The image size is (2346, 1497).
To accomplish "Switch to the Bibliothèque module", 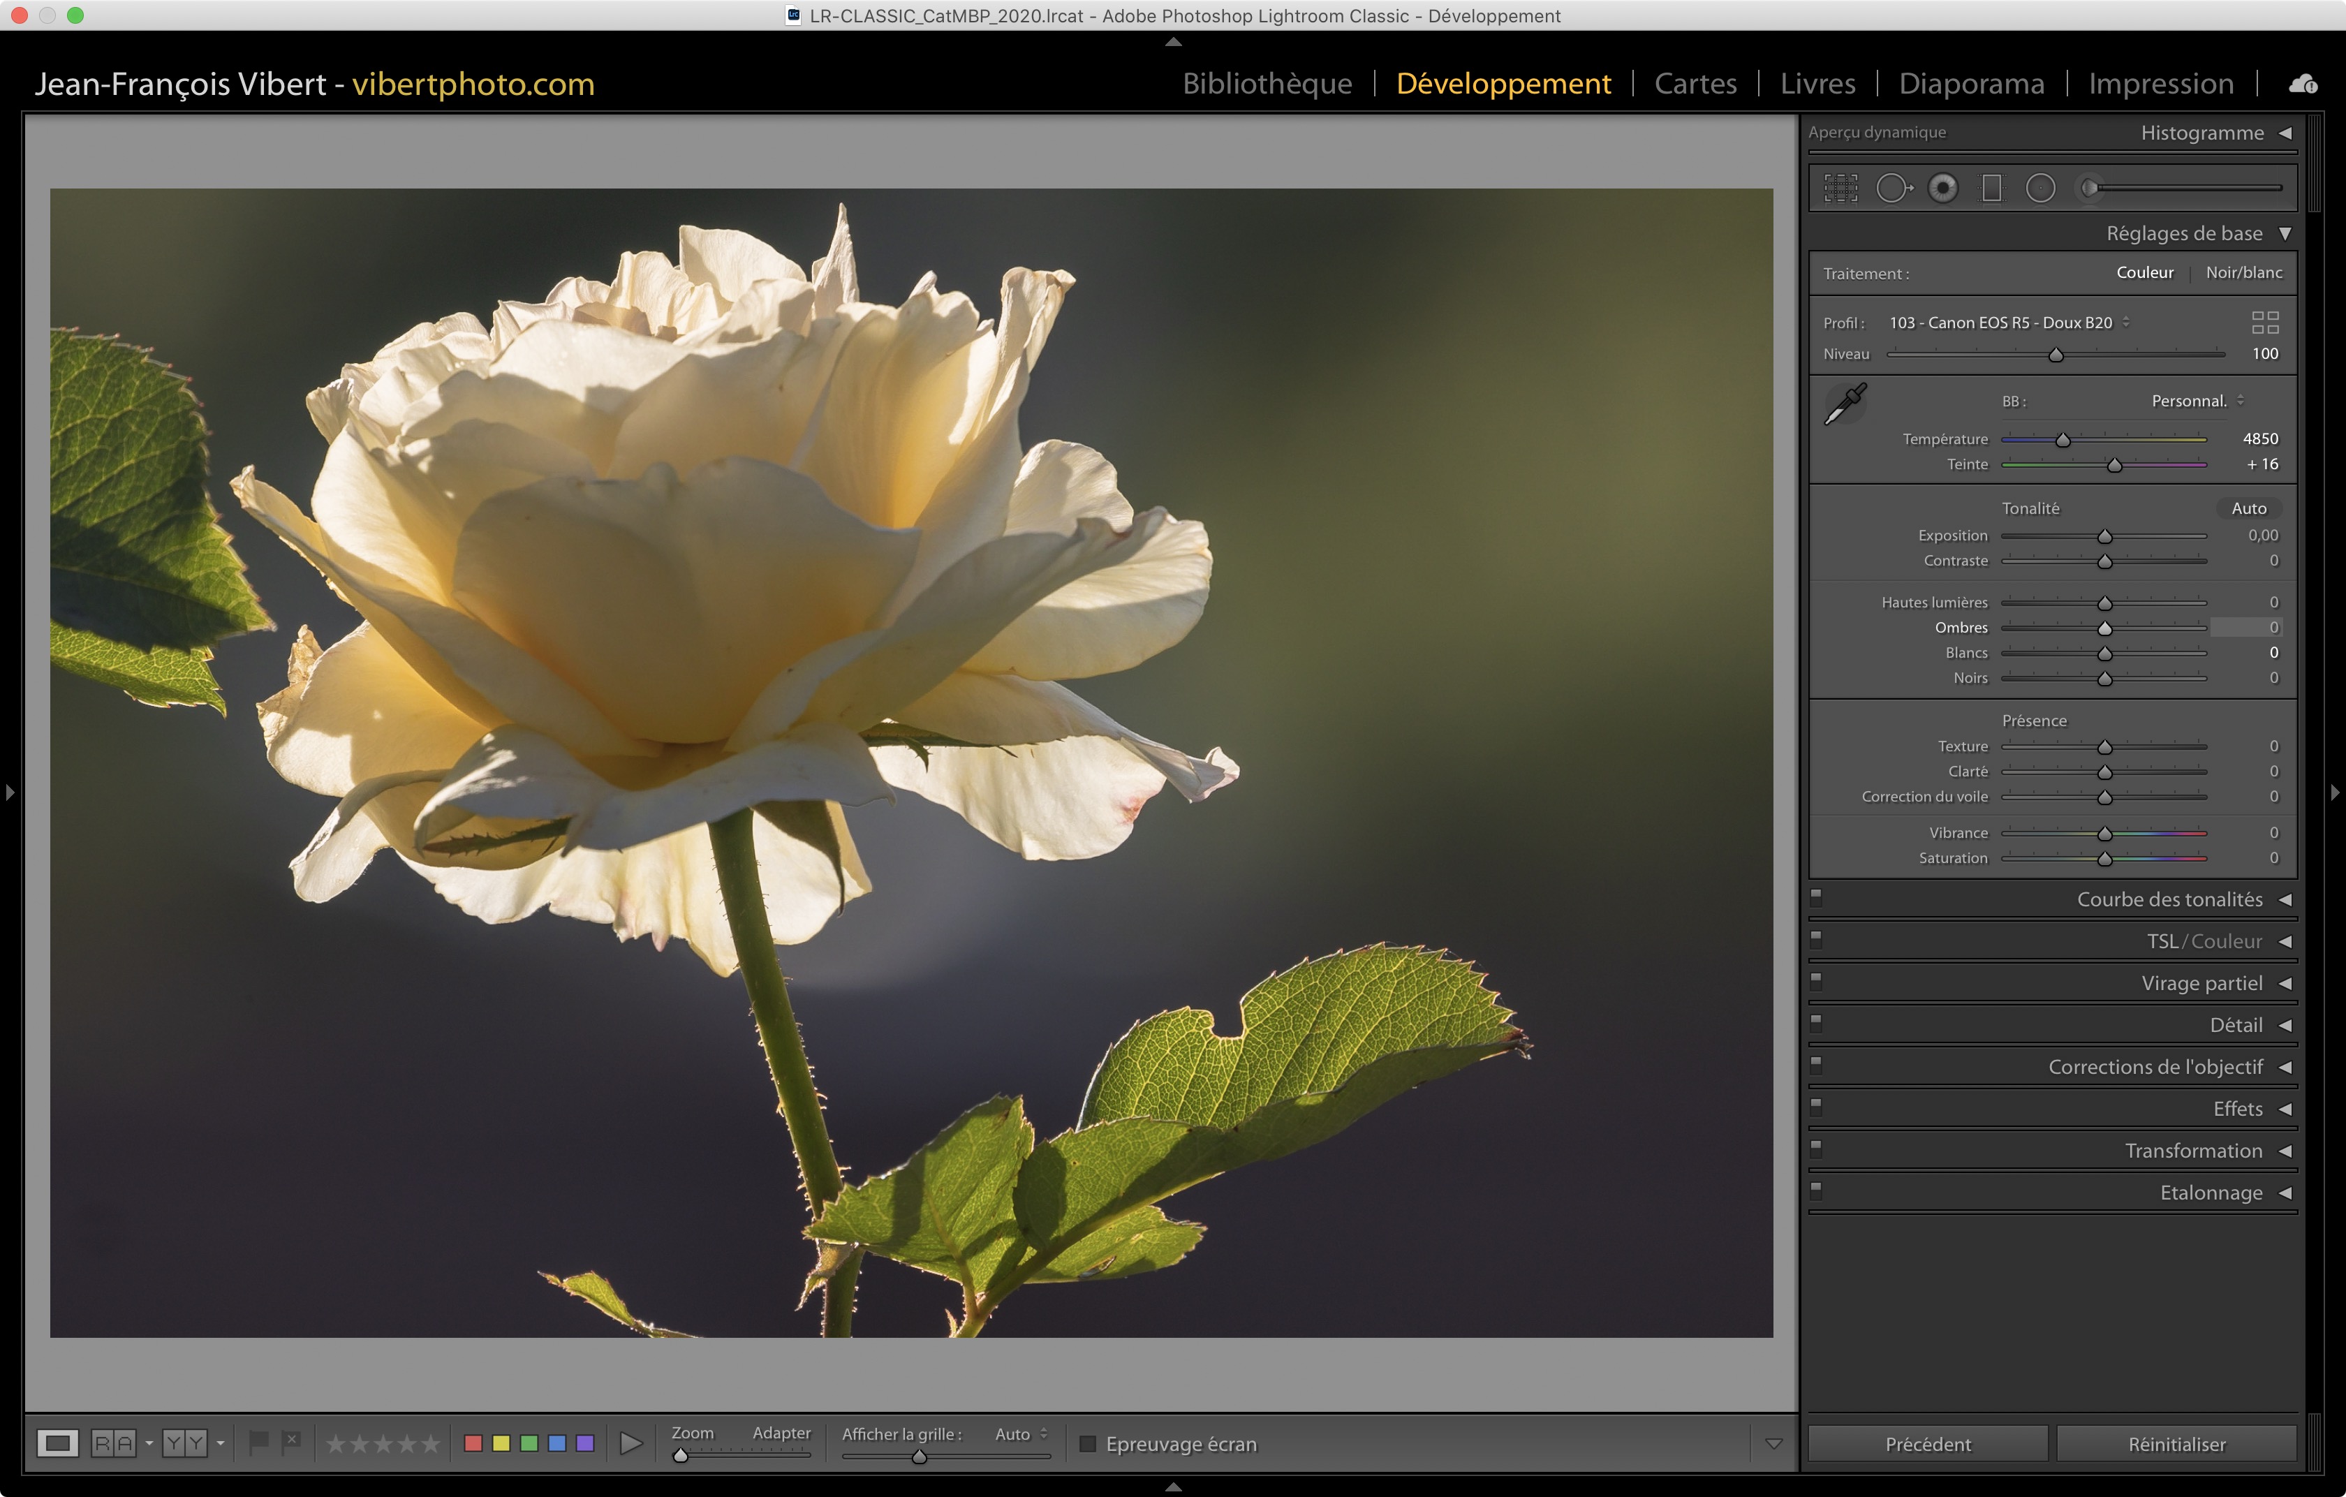I will coord(1267,84).
